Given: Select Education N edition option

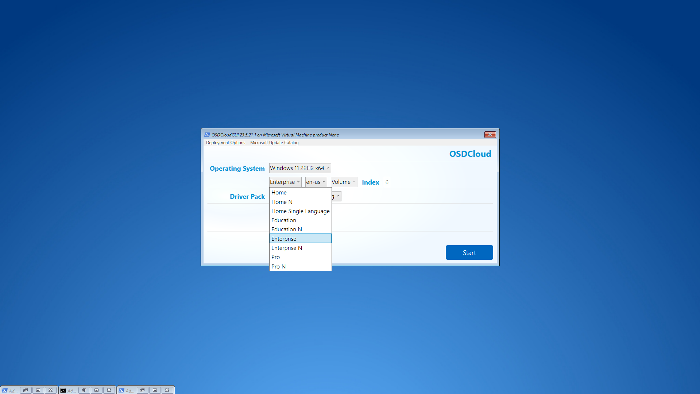Looking at the screenshot, I should pos(287,229).
